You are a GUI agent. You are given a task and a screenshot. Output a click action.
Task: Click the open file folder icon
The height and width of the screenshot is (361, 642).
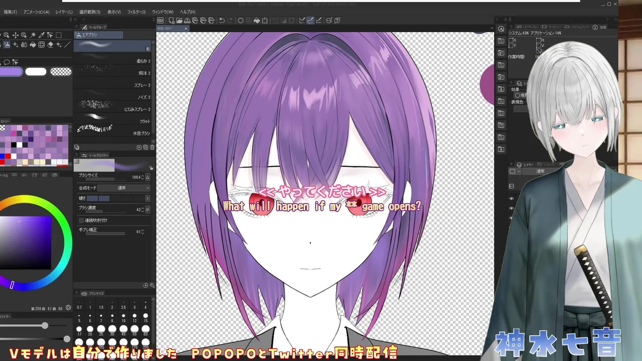tap(179, 21)
